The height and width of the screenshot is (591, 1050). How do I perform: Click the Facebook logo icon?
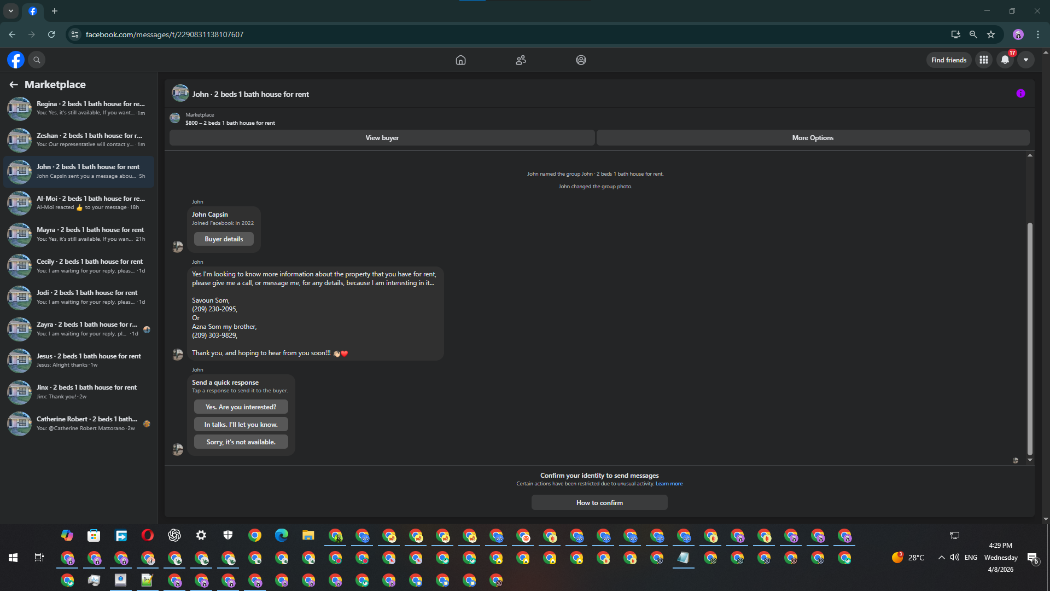coord(16,60)
